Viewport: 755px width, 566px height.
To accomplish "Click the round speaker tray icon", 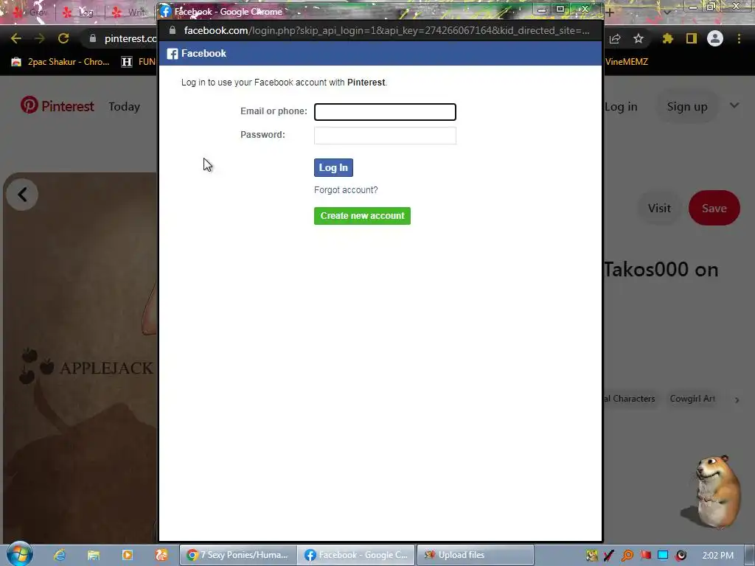I will pyautogui.click(x=681, y=556).
